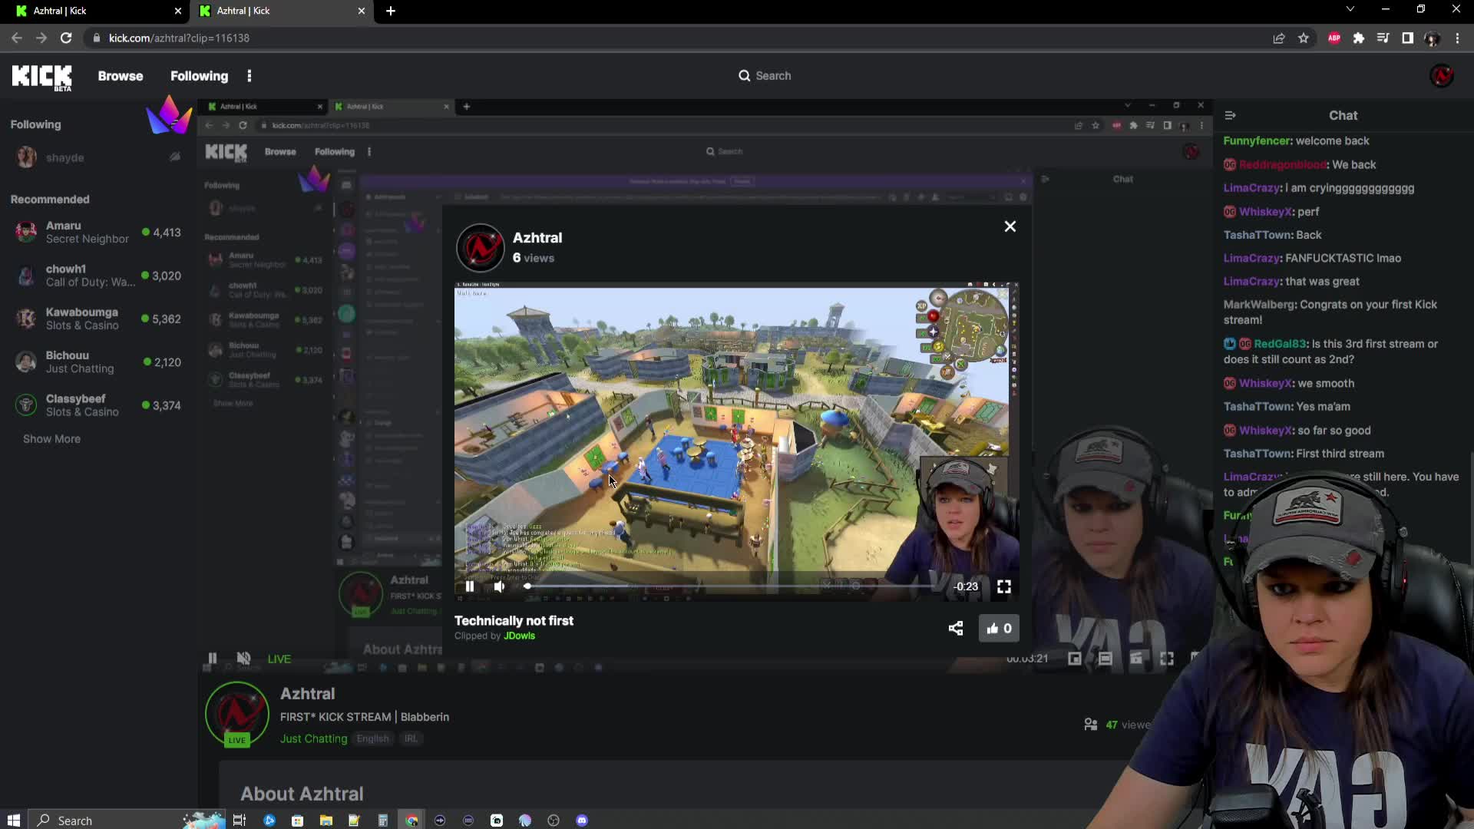
Task: Open recommended channel chowh1
Action: [x=97, y=276]
